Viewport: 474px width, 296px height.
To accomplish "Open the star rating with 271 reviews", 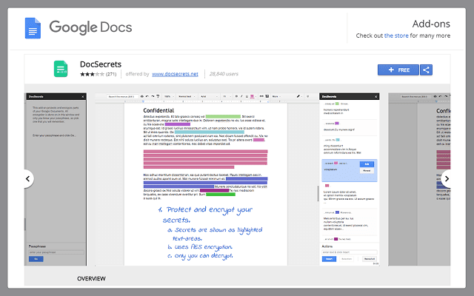I will coord(98,74).
